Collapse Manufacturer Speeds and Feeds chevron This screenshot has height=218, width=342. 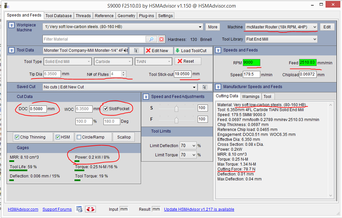(x=218, y=87)
